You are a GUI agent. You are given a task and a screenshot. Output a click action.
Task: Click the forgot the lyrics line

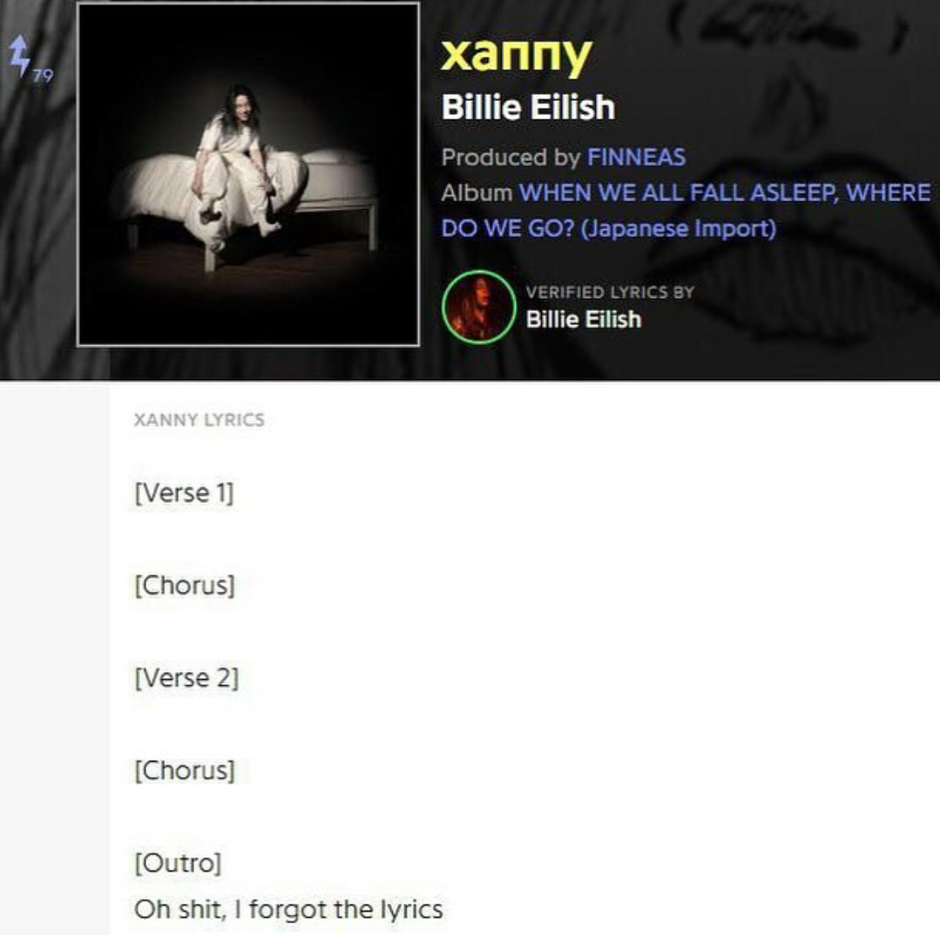pyautogui.click(x=288, y=910)
